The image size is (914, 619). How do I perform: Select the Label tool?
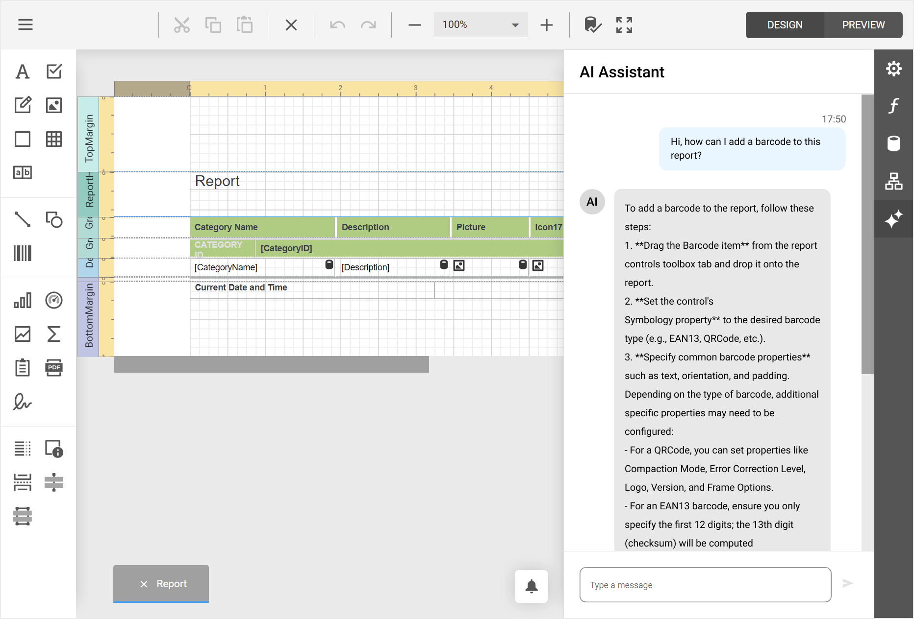(x=23, y=71)
